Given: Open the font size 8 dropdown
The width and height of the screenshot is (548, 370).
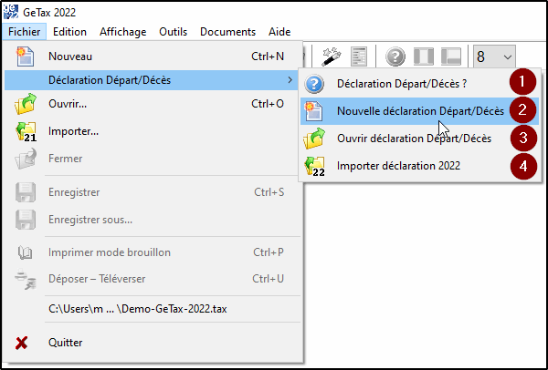Looking at the screenshot, I should (x=494, y=57).
